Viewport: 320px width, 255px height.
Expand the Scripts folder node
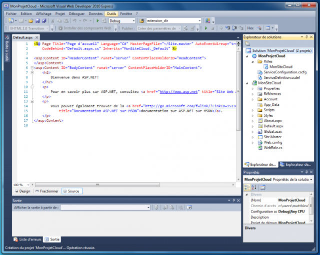tap(252, 110)
